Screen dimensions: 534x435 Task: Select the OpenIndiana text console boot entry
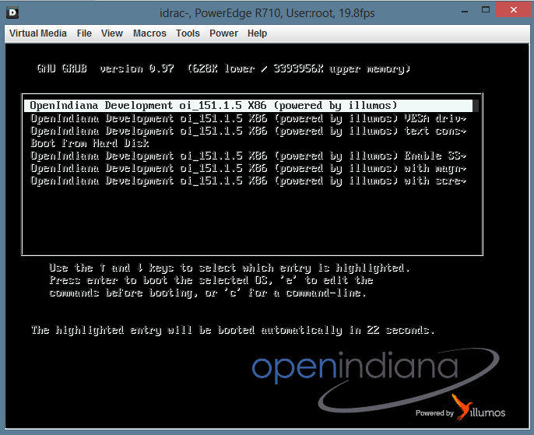(x=248, y=131)
